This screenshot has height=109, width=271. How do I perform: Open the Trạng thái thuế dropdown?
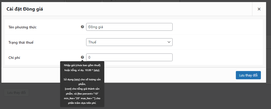(x=129, y=42)
